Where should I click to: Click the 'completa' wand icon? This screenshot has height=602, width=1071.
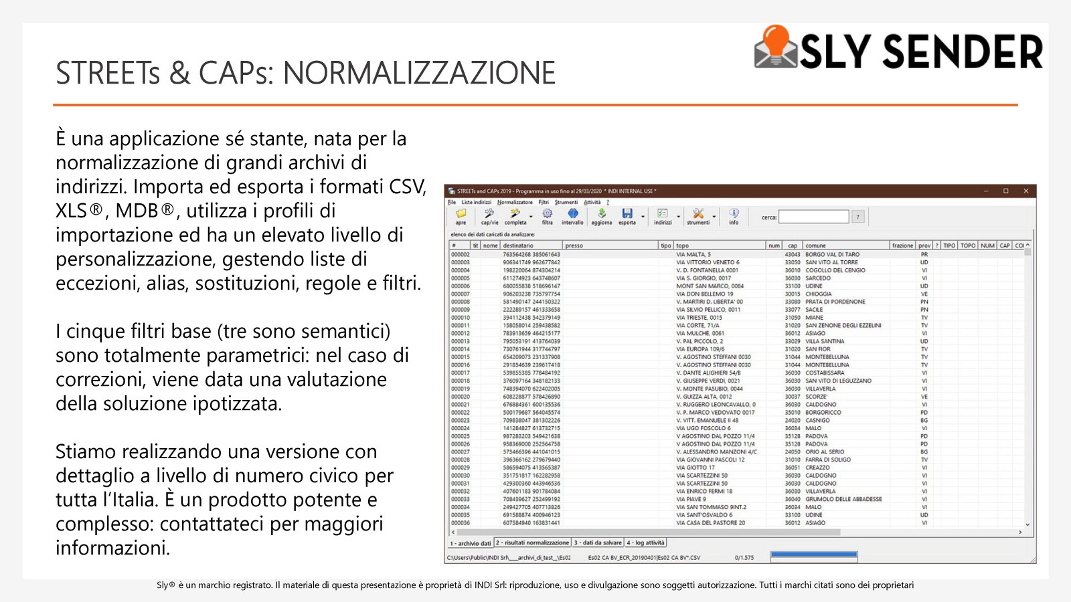[x=515, y=213]
